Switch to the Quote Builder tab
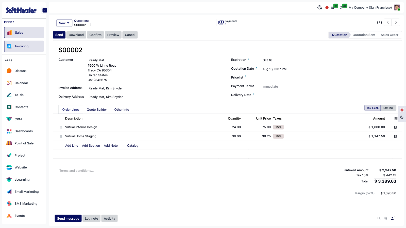 pyautogui.click(x=97, y=110)
